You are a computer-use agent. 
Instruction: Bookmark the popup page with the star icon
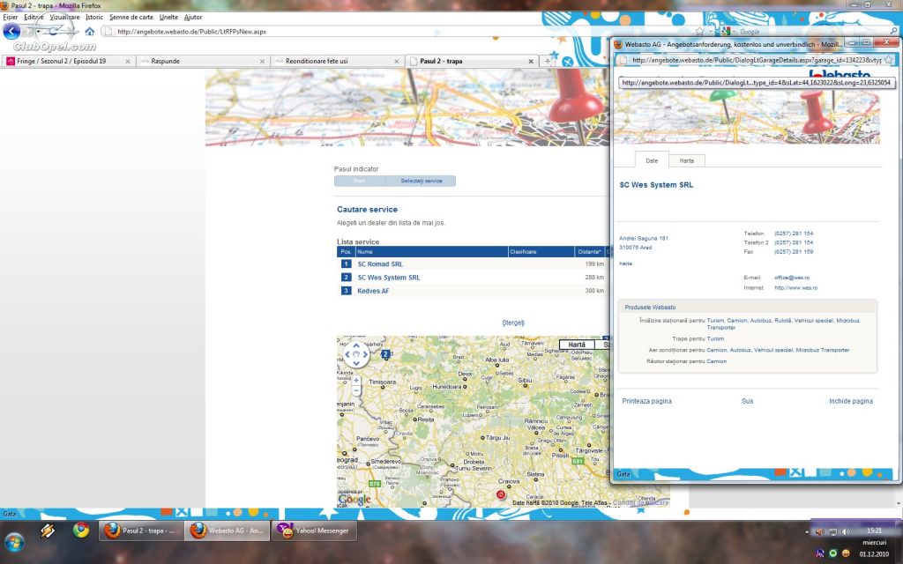(x=889, y=60)
